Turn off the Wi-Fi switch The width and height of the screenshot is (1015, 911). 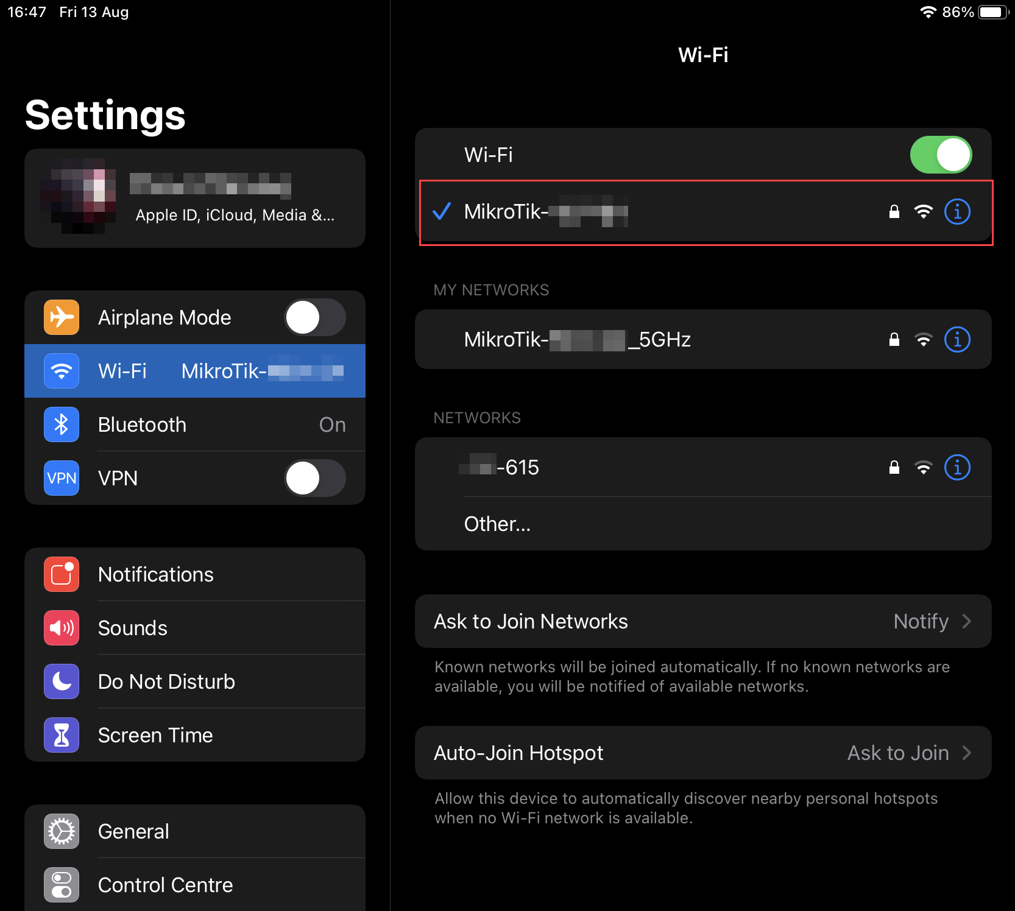941,155
